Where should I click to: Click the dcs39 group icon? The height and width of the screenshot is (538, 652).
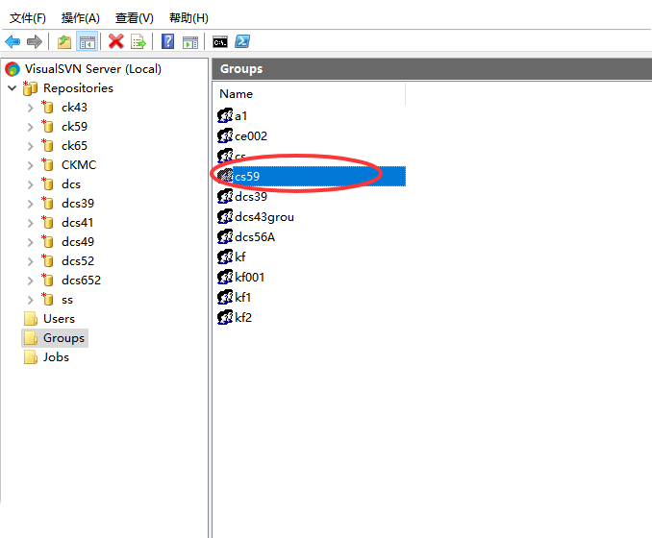225,196
